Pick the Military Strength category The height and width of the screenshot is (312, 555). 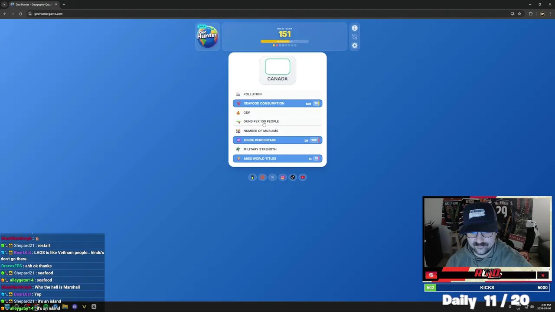coord(277,149)
